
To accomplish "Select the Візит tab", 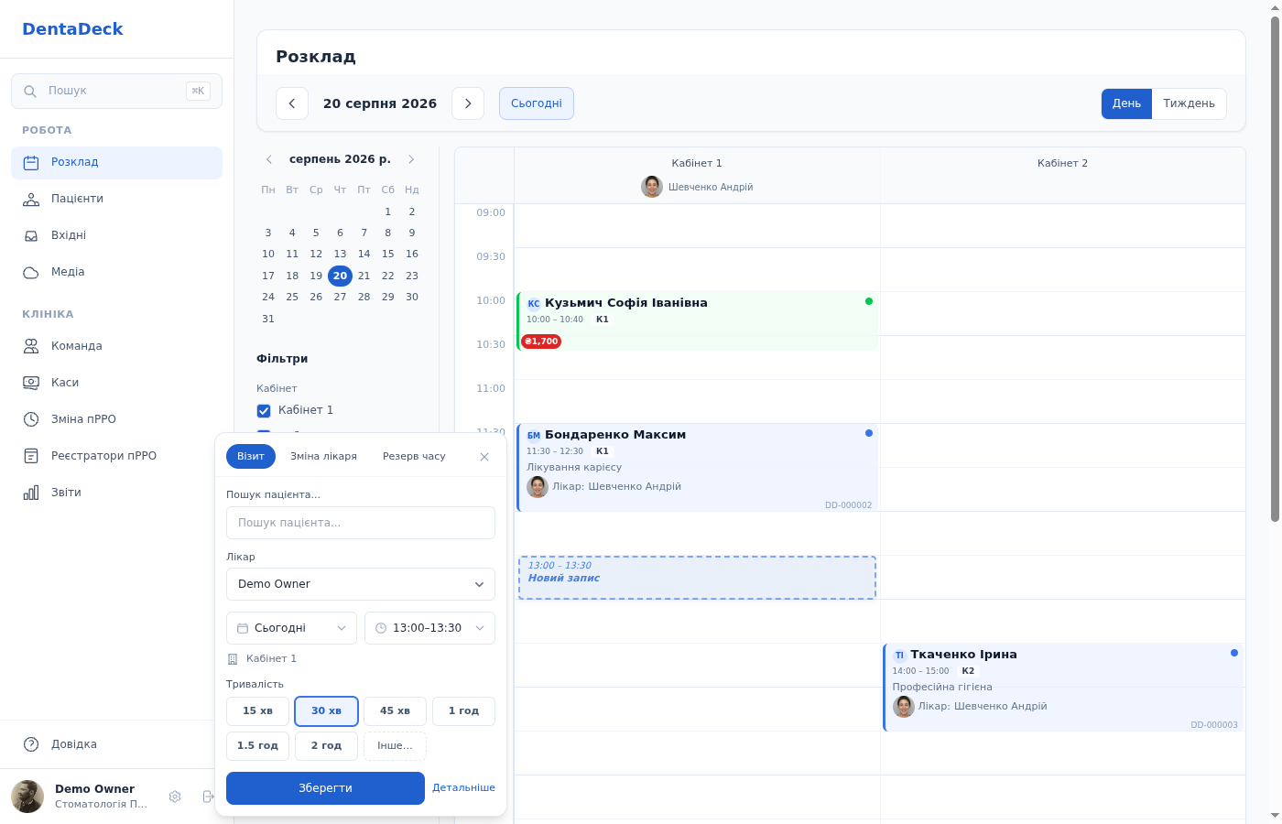I will tap(251, 456).
